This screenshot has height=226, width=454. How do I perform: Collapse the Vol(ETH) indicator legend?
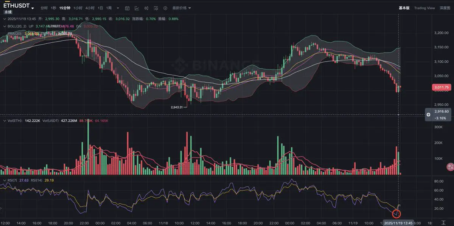pos(5,121)
